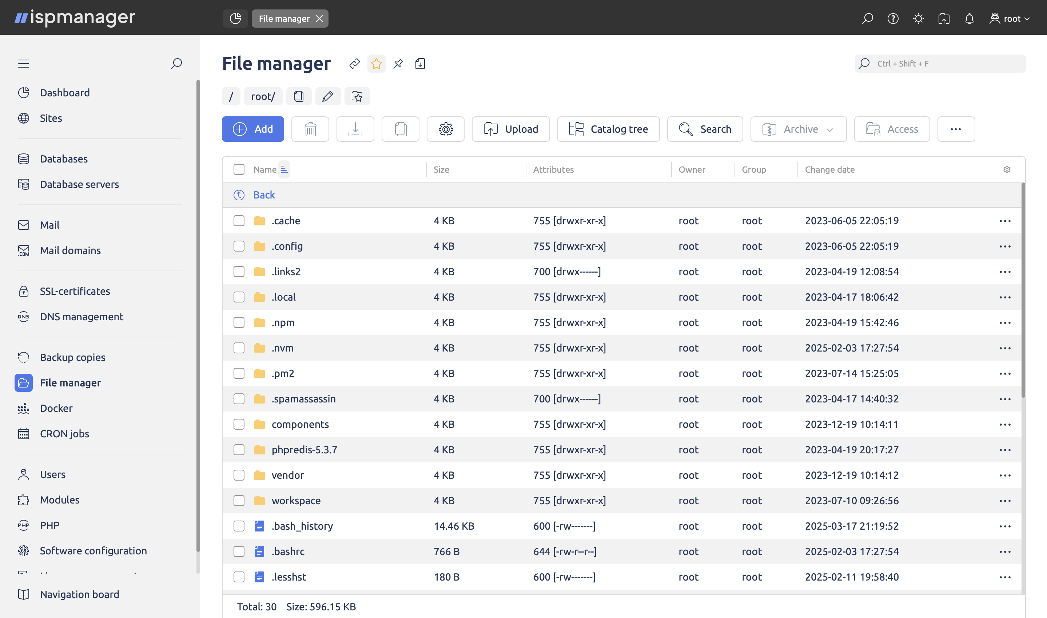Pin the File manager page
The width and height of the screenshot is (1047, 618).
click(x=398, y=63)
